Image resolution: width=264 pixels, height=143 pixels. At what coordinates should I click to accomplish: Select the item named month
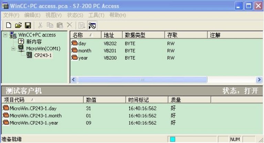(x=85, y=51)
